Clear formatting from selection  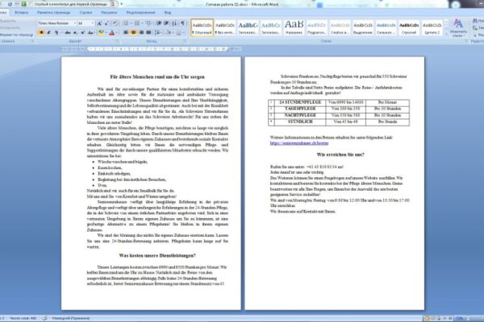pyautogui.click(x=115, y=23)
